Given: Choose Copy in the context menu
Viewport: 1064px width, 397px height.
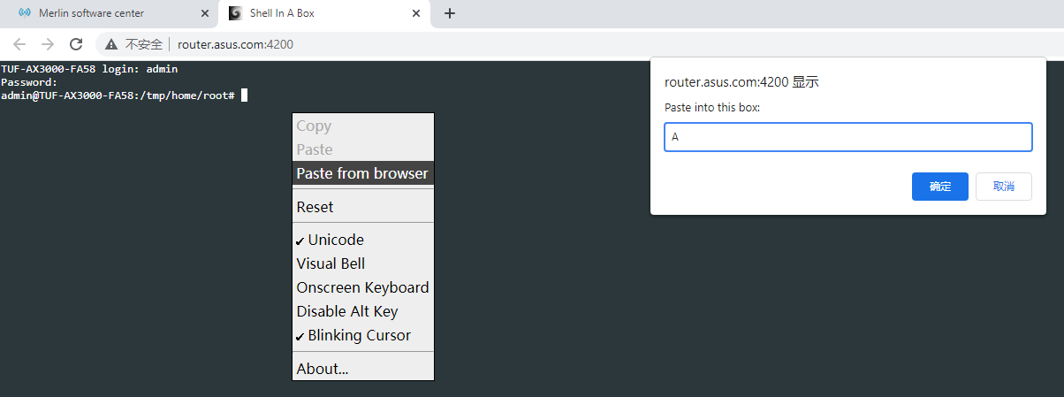Looking at the screenshot, I should click(363, 126).
